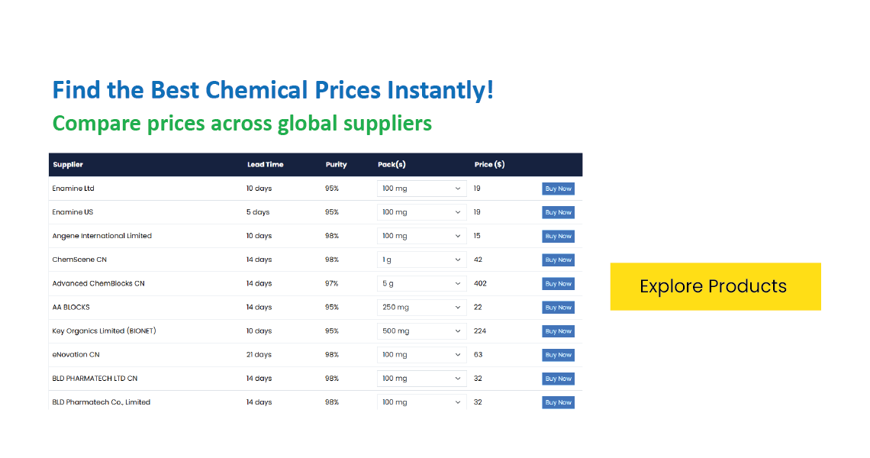The width and height of the screenshot is (870, 458).
Task: Click the Key Organics Limited (BIONET) supplier name
Action: pos(105,331)
